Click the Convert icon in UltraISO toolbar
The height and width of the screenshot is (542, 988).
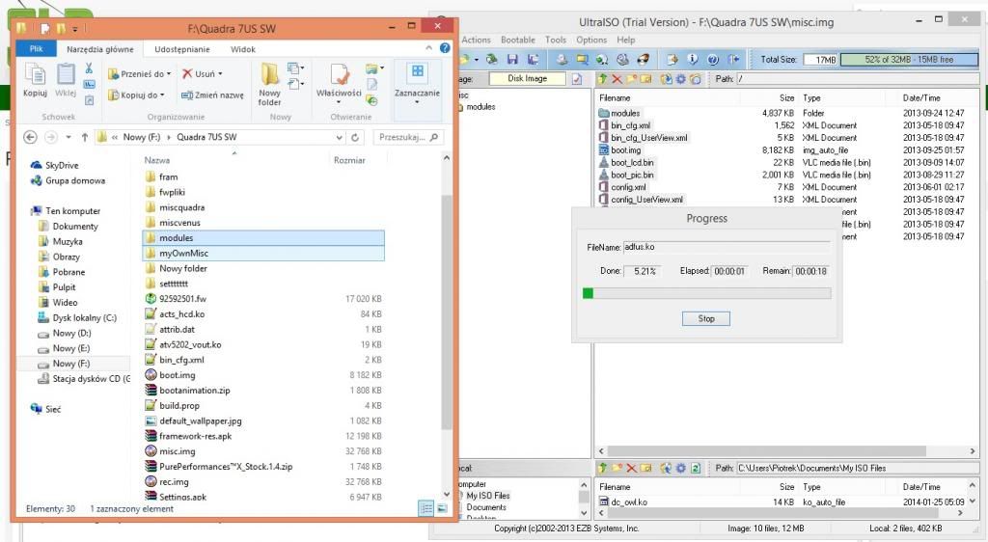click(x=602, y=59)
